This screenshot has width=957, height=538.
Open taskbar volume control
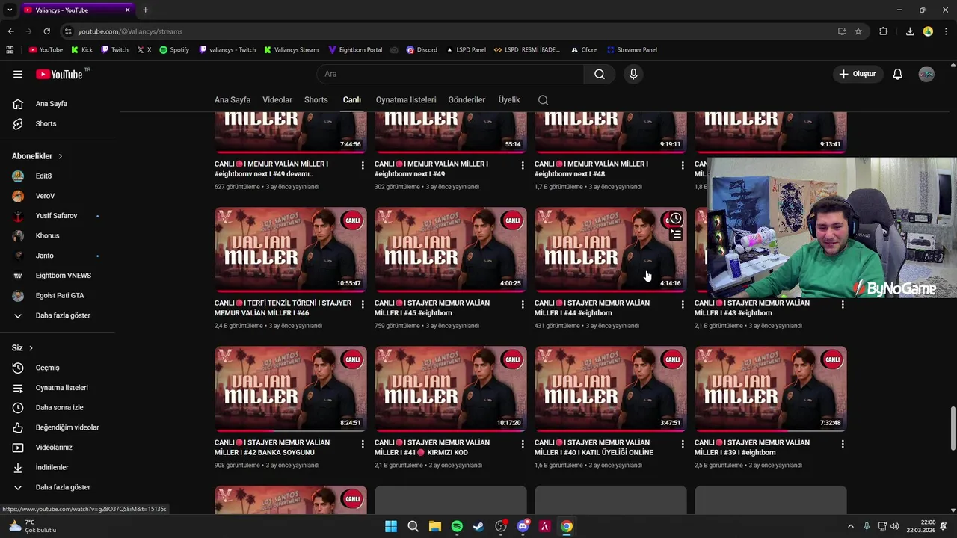tap(895, 526)
